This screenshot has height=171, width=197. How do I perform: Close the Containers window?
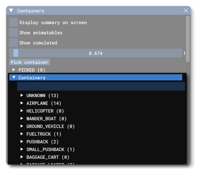(186, 10)
